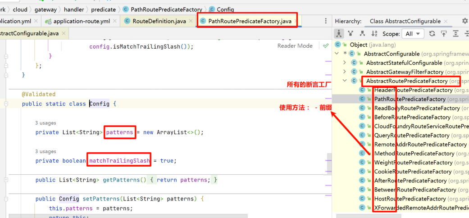Click the matchTrailingSlash field name
The height and width of the screenshot is (218, 469).
(x=119, y=161)
